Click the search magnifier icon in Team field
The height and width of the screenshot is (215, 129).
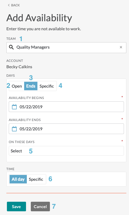11,47
